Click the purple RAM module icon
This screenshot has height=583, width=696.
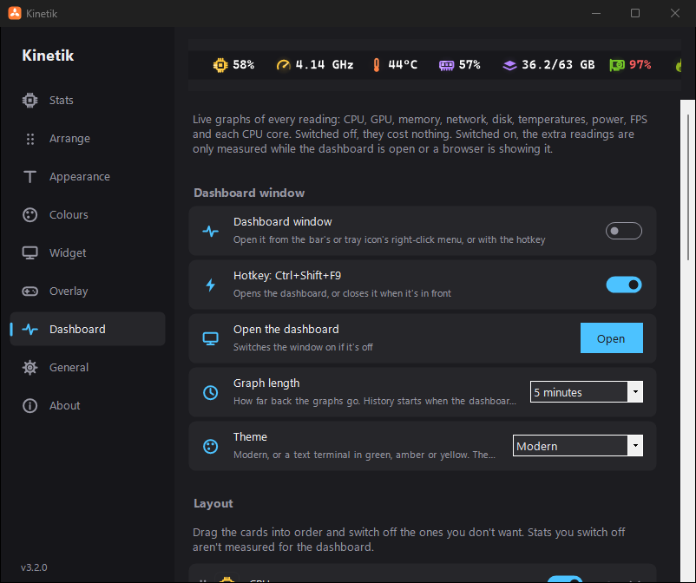(x=447, y=66)
